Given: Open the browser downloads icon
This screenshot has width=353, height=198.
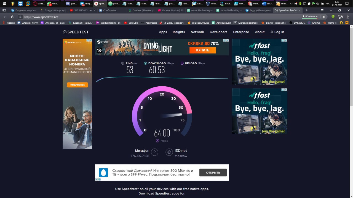Looking at the screenshot, I should [x=347, y=17].
